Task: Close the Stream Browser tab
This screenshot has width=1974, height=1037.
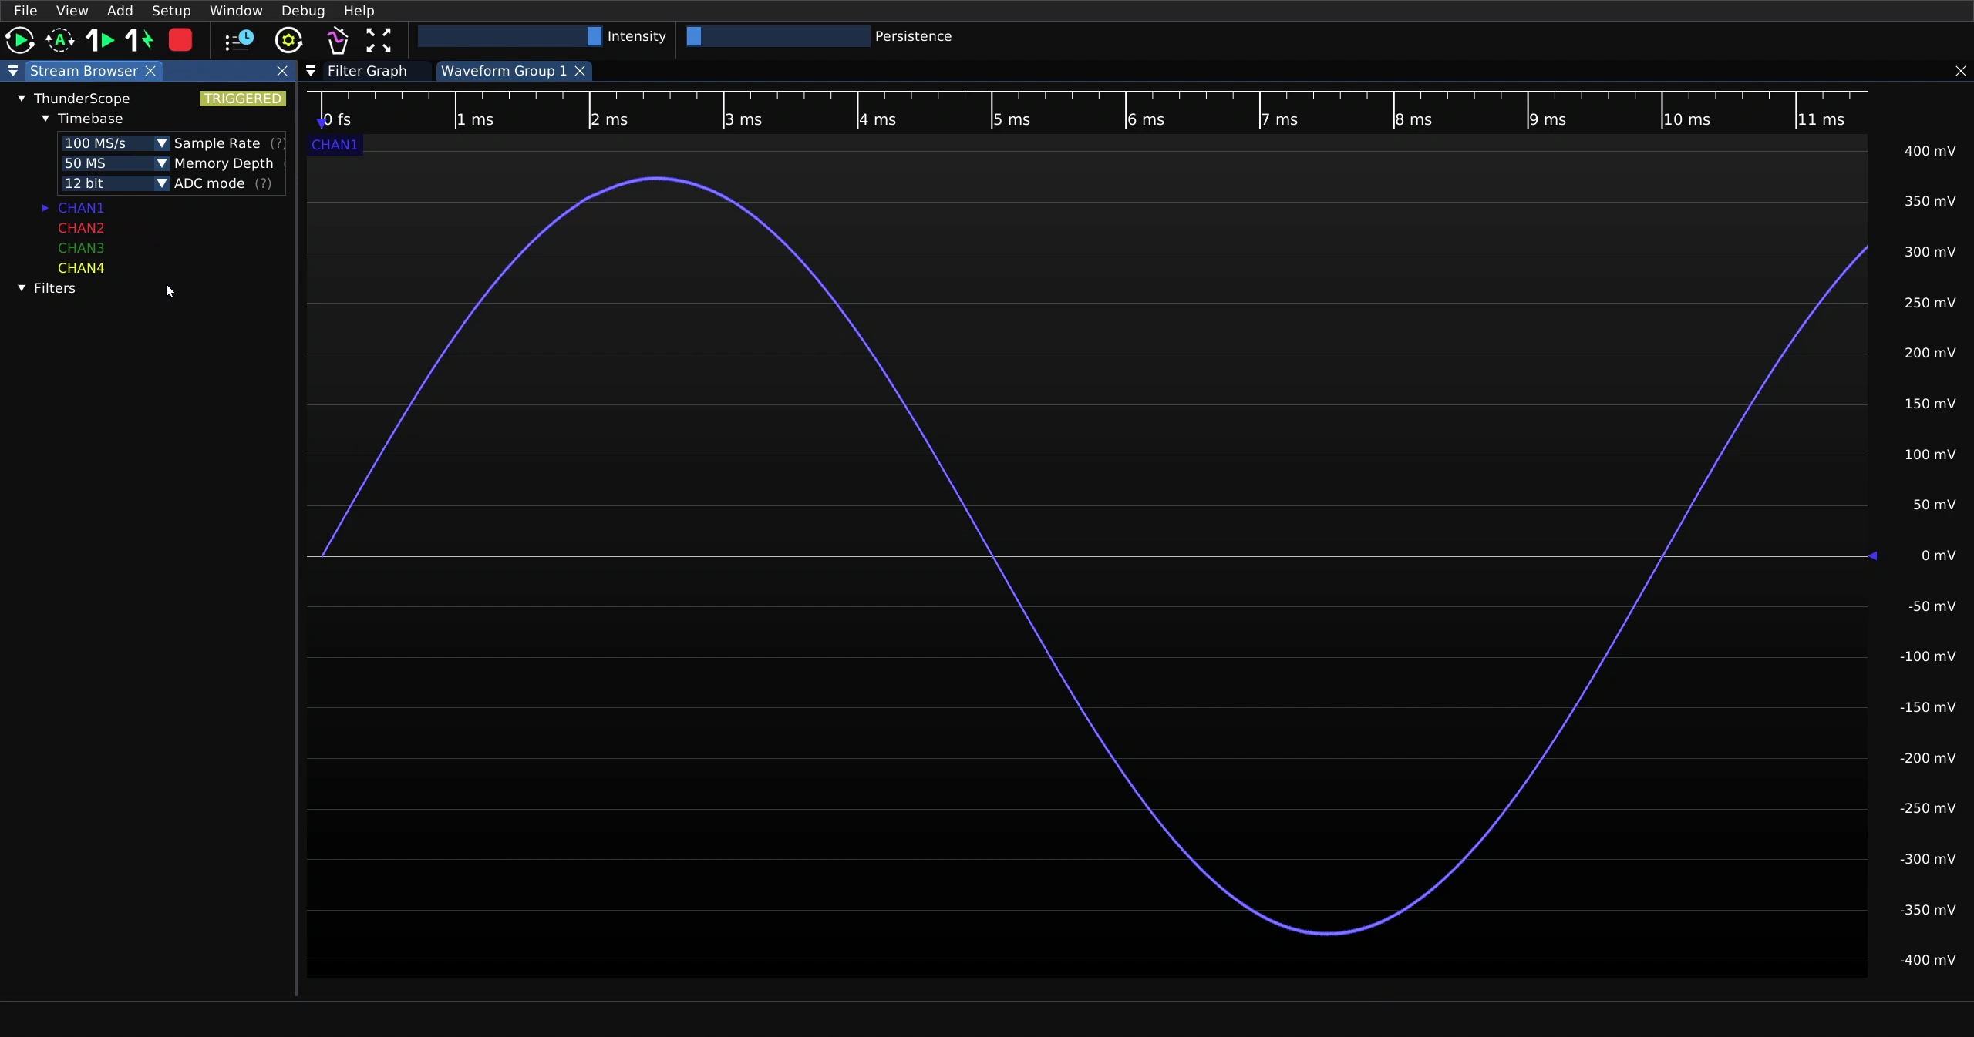Action: click(x=150, y=71)
